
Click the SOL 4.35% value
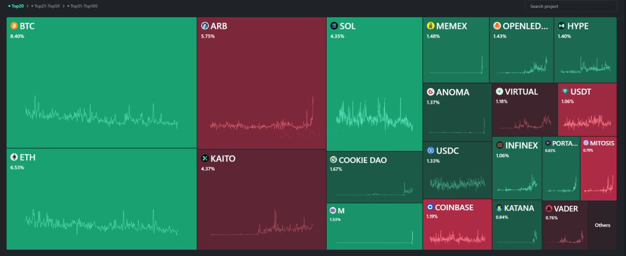coord(337,37)
